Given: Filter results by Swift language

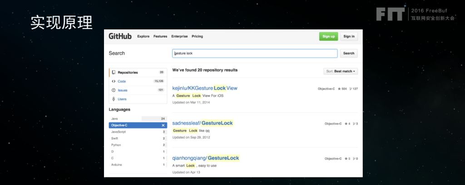Looking at the screenshot, I should (115, 138).
